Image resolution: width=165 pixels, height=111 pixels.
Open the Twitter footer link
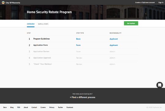(x=61, y=107)
